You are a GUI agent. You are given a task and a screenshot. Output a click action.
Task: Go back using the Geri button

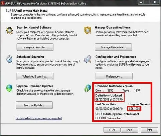(x=112, y=130)
